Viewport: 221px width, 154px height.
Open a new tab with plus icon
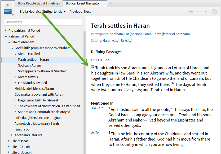pos(111,3)
